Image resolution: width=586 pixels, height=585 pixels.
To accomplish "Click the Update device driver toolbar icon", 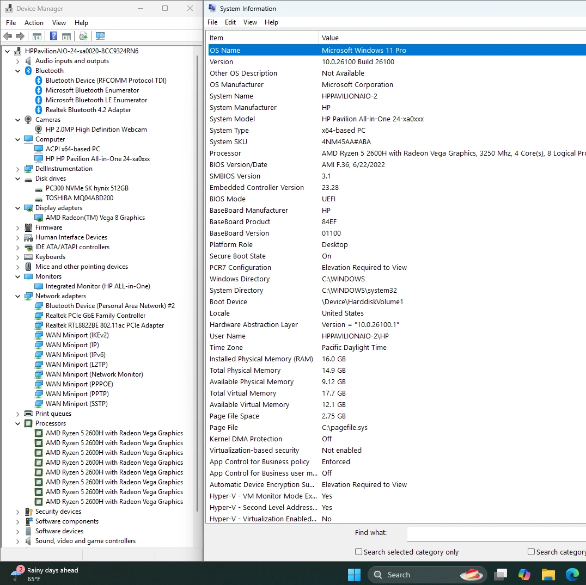I will point(83,36).
